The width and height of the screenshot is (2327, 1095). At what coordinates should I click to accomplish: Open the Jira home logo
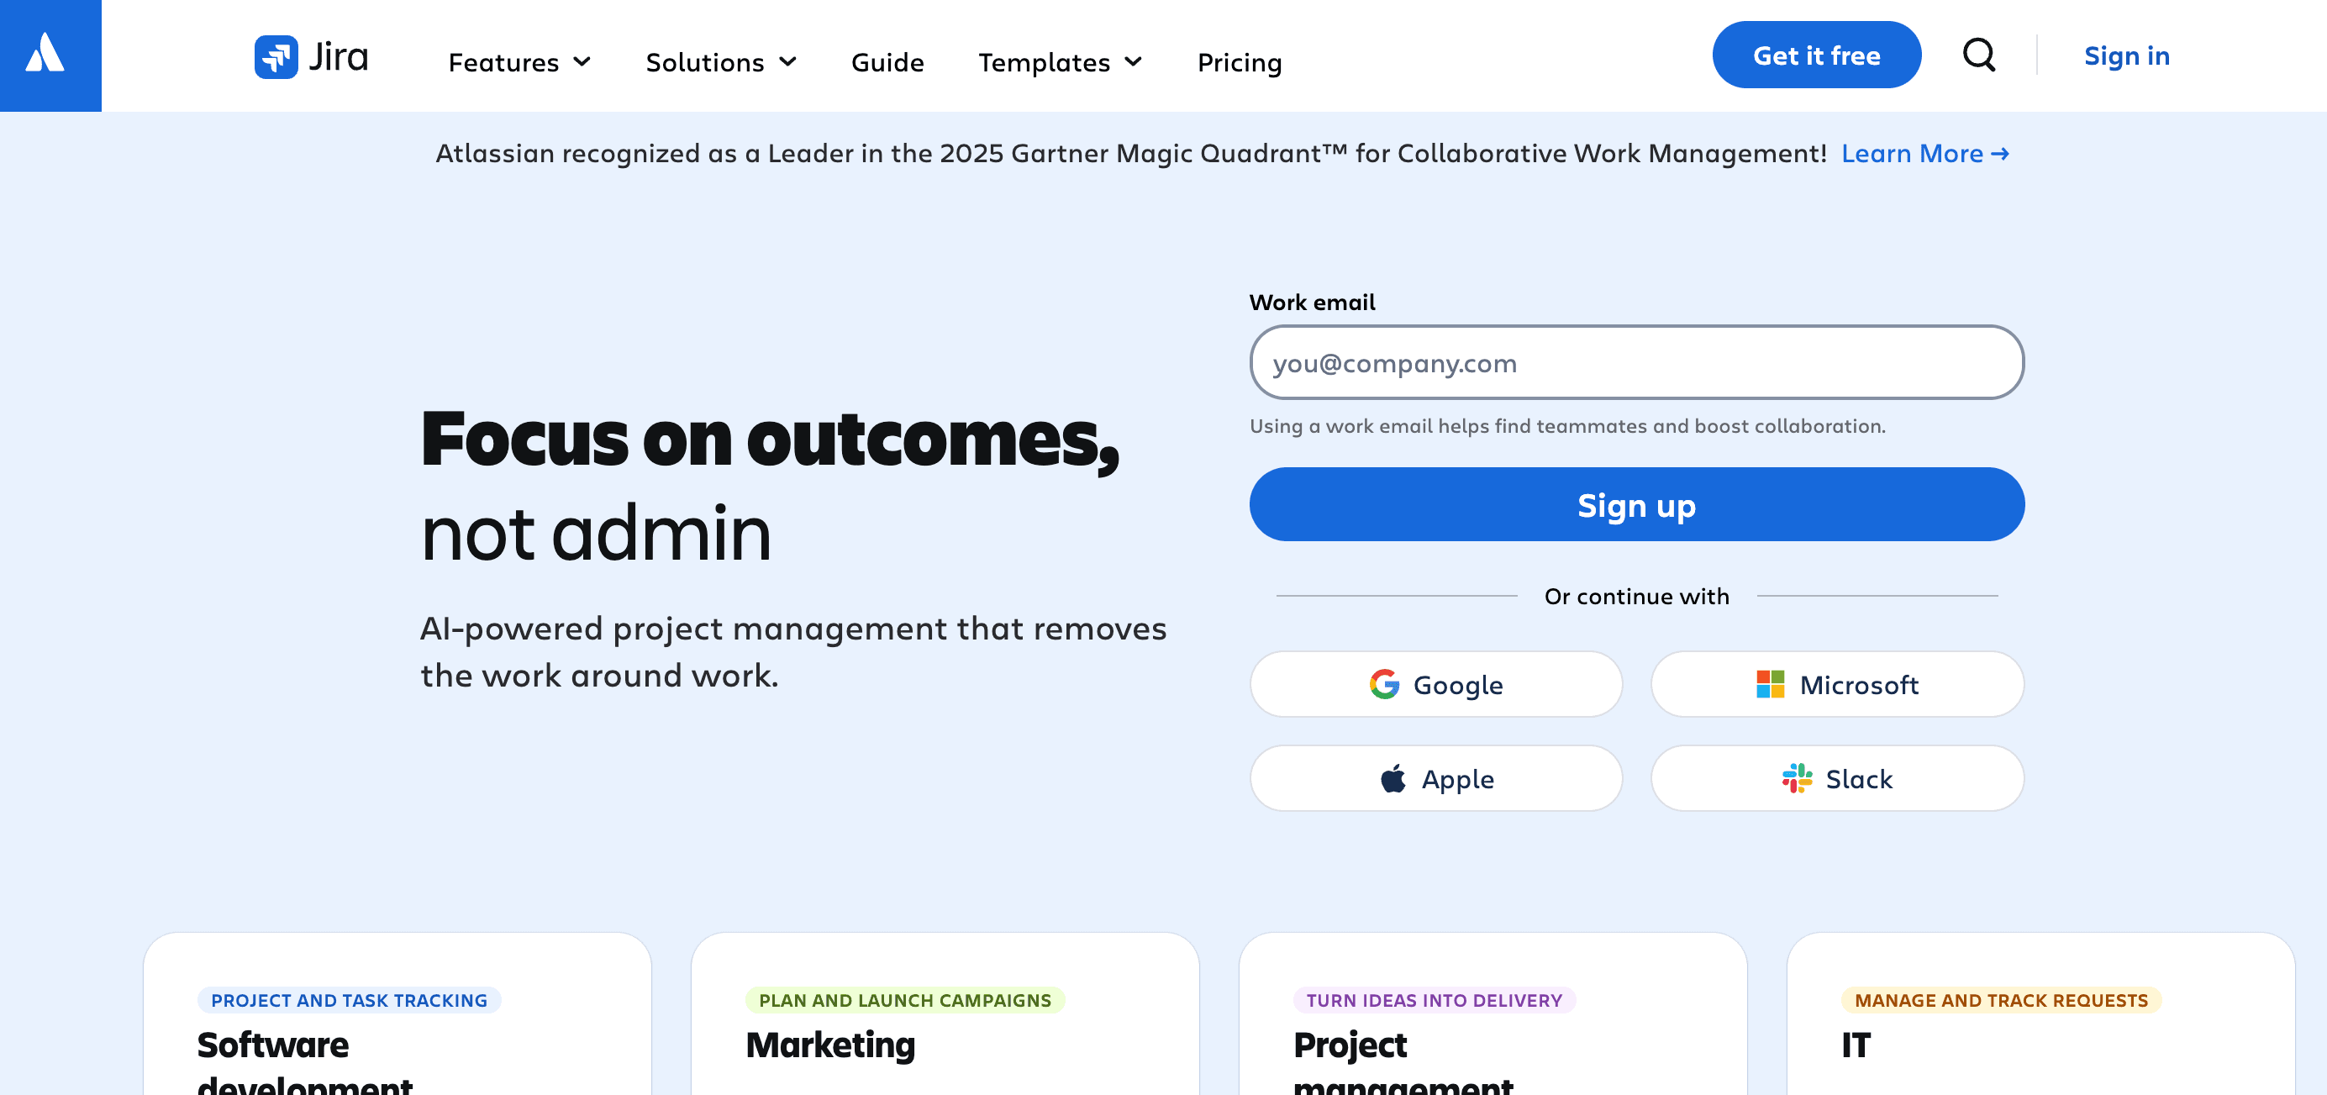click(x=312, y=56)
